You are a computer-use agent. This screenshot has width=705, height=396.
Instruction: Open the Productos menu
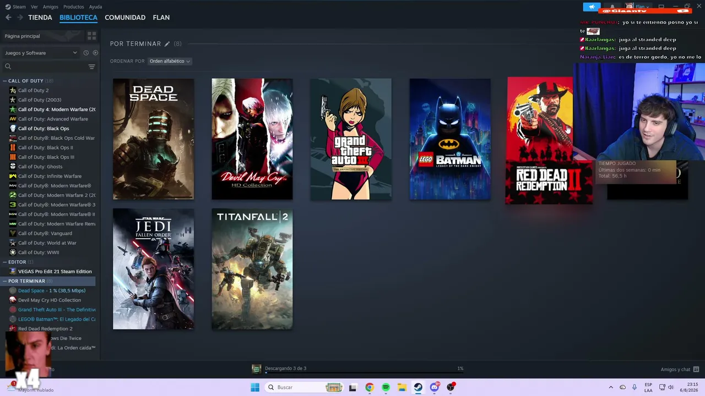(x=73, y=7)
